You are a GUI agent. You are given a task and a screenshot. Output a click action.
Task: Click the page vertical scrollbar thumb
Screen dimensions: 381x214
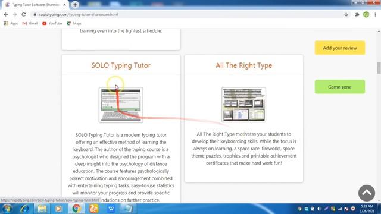click(379, 68)
